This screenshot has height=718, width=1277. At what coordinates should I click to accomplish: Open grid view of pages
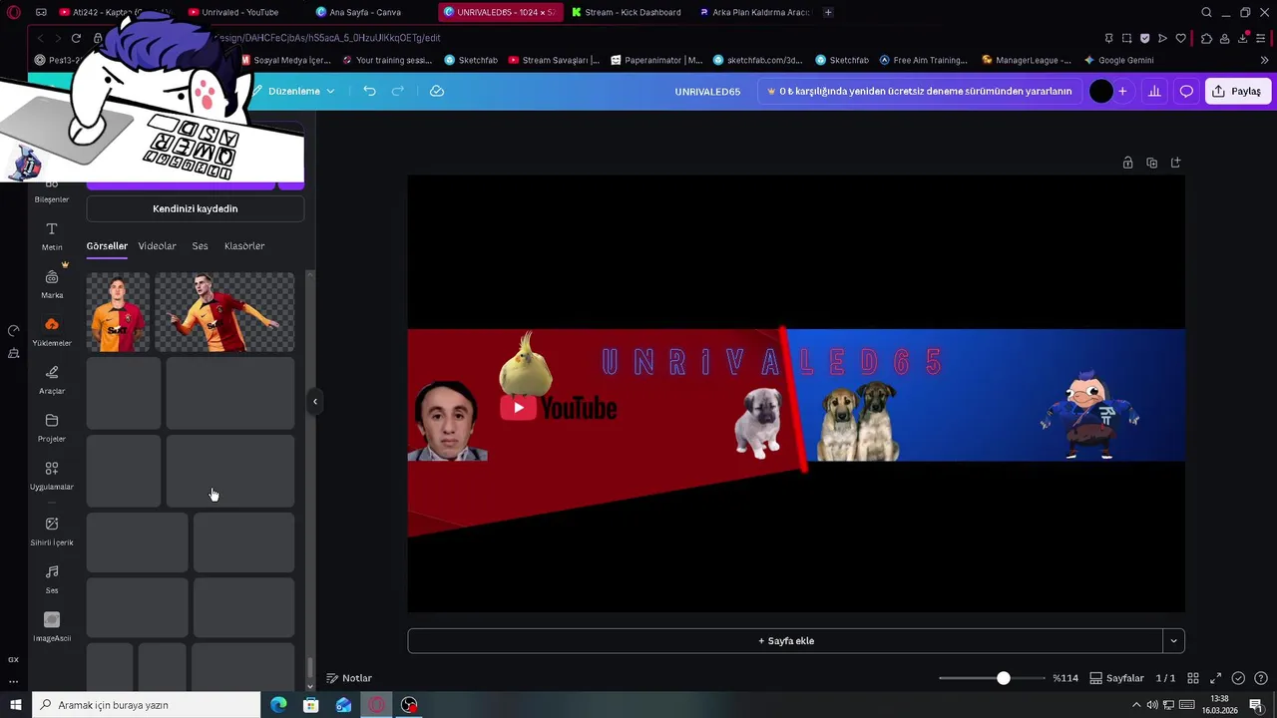tap(1193, 678)
